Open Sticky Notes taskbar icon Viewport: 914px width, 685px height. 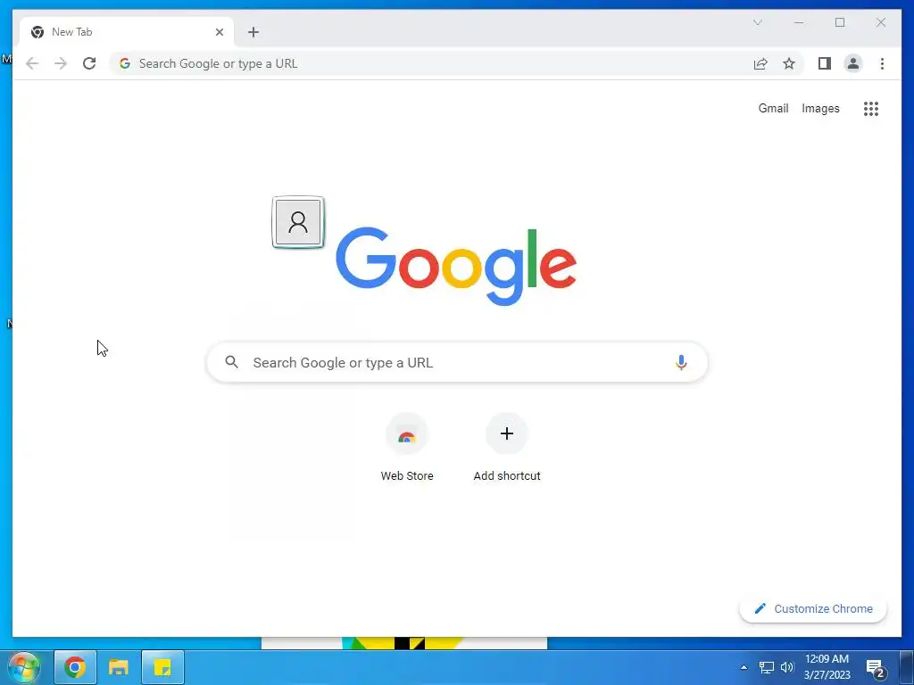162,667
